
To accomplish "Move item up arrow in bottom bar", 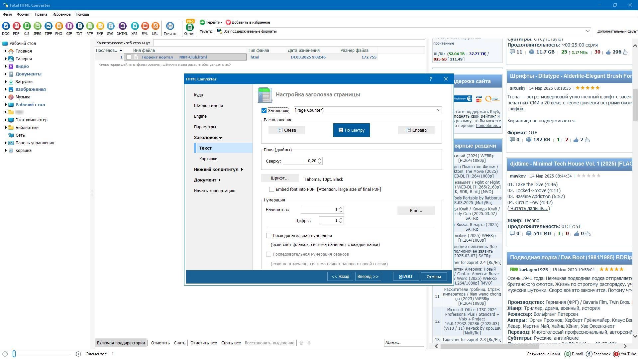I will tap(301, 343).
